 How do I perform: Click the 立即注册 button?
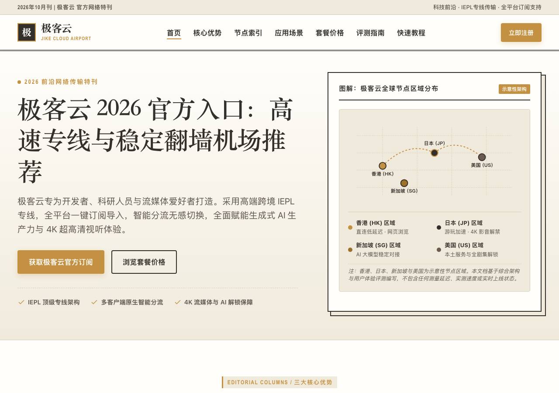point(521,33)
